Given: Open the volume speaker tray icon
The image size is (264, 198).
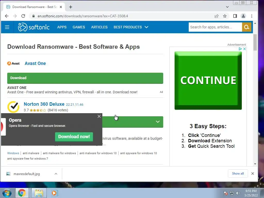Looking at the screenshot, I should click(238, 193).
